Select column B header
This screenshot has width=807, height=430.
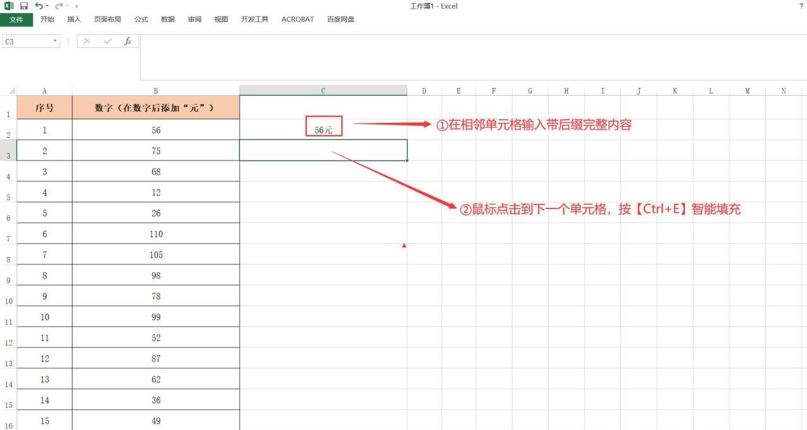pos(156,91)
